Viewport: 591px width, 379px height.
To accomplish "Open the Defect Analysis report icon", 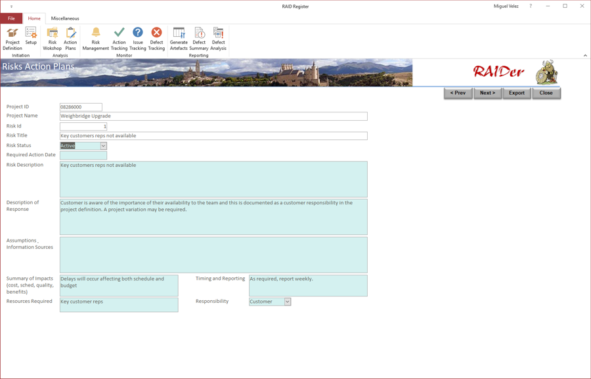I will 218,39.
